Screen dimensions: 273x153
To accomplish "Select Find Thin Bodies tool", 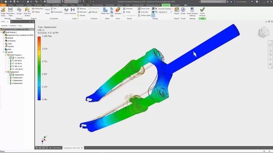I will (27, 12).
